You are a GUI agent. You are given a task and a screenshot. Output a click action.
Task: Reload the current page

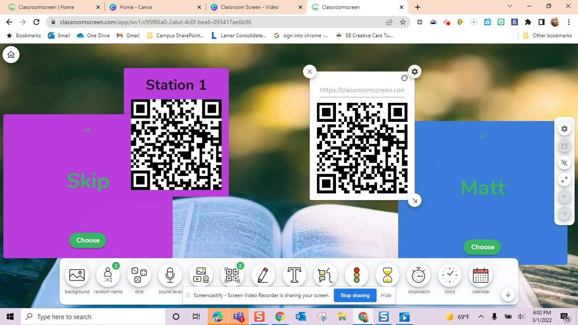pos(37,22)
